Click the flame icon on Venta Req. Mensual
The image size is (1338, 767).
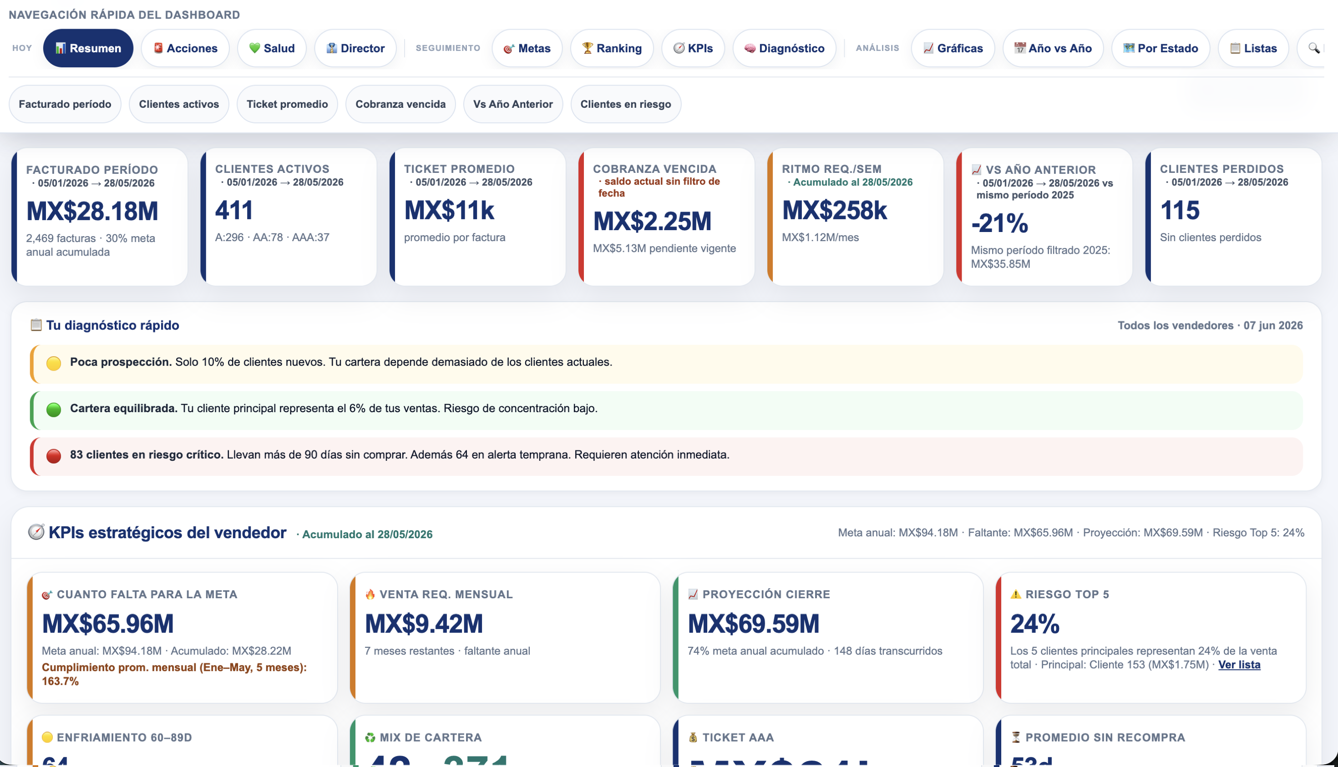[x=370, y=594]
